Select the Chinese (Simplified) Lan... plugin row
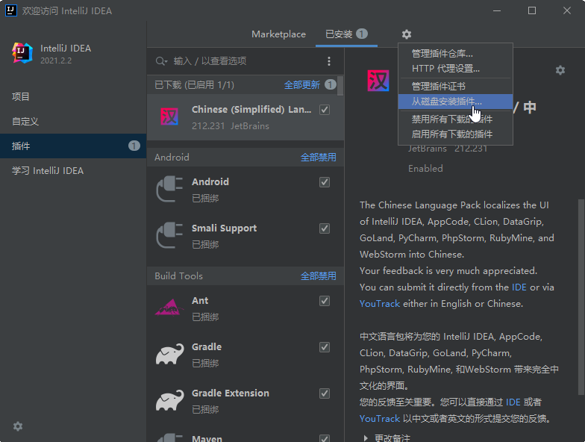Screen dimensions: 585x442 click(245, 117)
